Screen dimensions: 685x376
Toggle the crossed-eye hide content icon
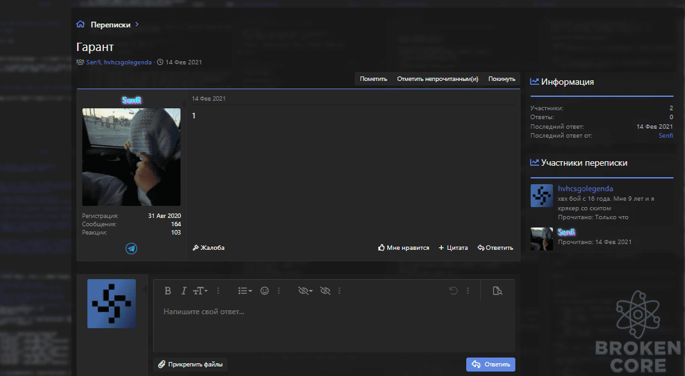(x=325, y=291)
